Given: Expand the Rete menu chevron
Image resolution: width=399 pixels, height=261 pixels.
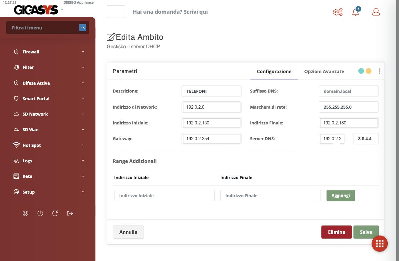Looking at the screenshot, I should click(83, 176).
